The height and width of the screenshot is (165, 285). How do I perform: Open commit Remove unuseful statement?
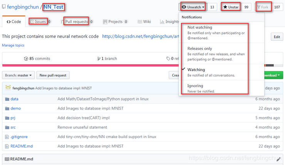click(x=82, y=127)
